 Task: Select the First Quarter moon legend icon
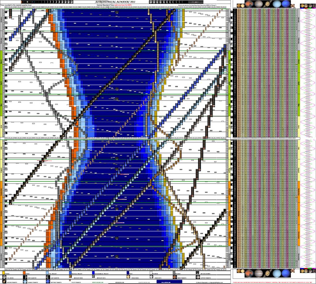(x=25, y=277)
